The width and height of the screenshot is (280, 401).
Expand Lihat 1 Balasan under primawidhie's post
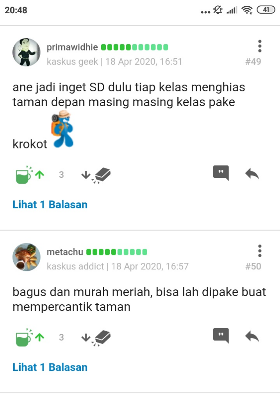(x=50, y=204)
